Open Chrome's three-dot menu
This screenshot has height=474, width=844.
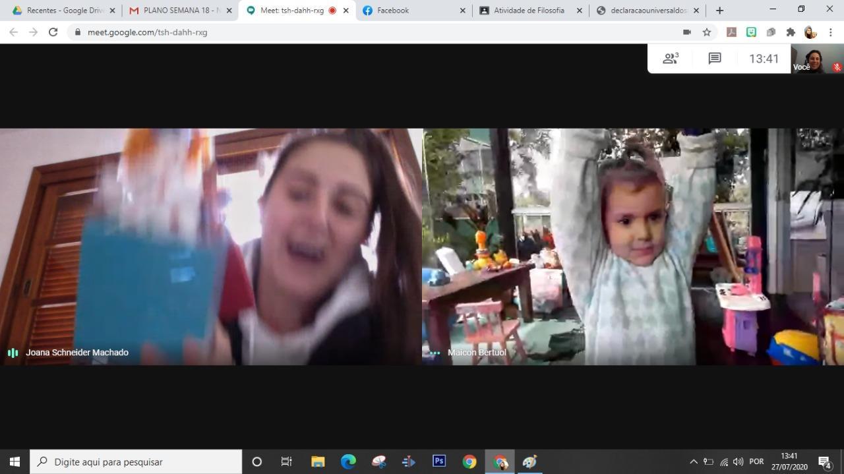831,32
